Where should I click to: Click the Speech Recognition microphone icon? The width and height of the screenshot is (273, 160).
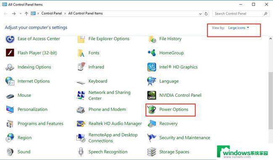81,152
